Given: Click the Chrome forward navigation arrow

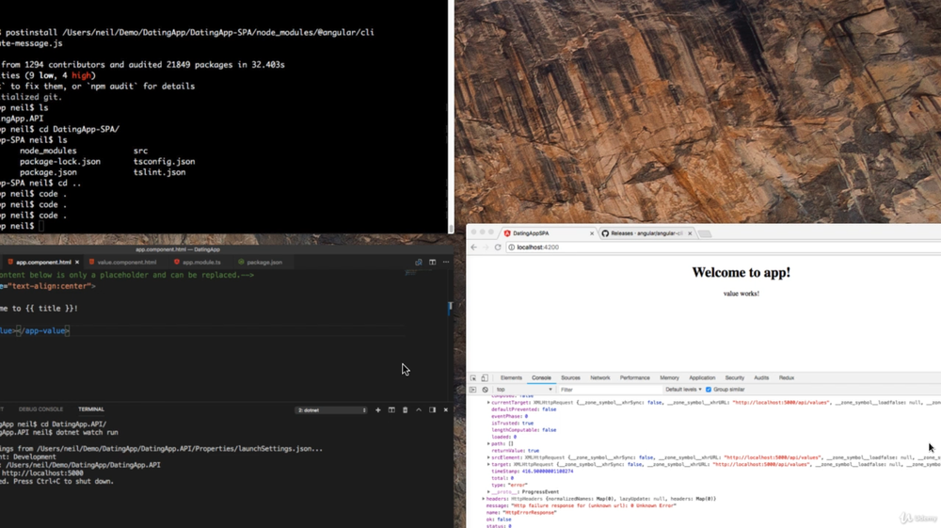Looking at the screenshot, I should tap(486, 248).
